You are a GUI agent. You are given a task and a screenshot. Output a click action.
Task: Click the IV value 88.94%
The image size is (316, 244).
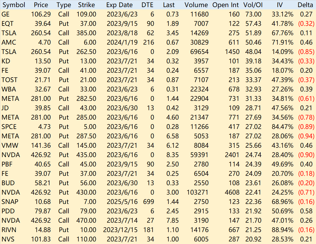(282, 230)
